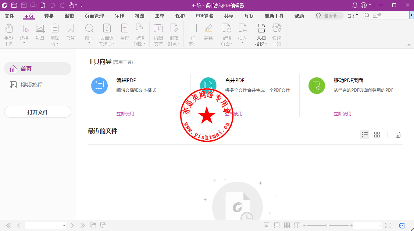Go to previous page arrow
This screenshot has height=231, width=414.
(19, 225)
